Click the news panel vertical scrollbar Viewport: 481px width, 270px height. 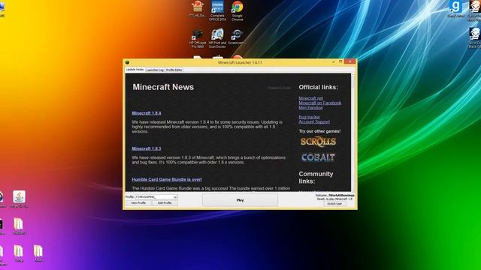coord(352,132)
